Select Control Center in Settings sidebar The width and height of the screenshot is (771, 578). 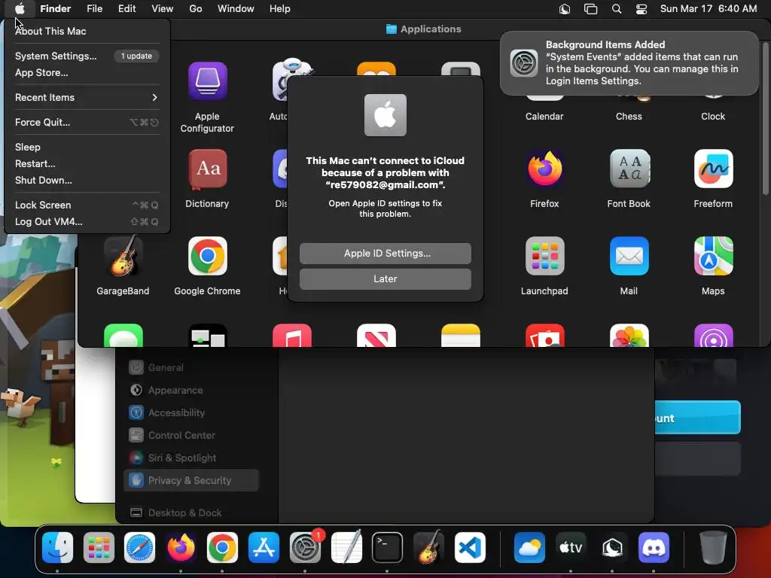(190, 436)
